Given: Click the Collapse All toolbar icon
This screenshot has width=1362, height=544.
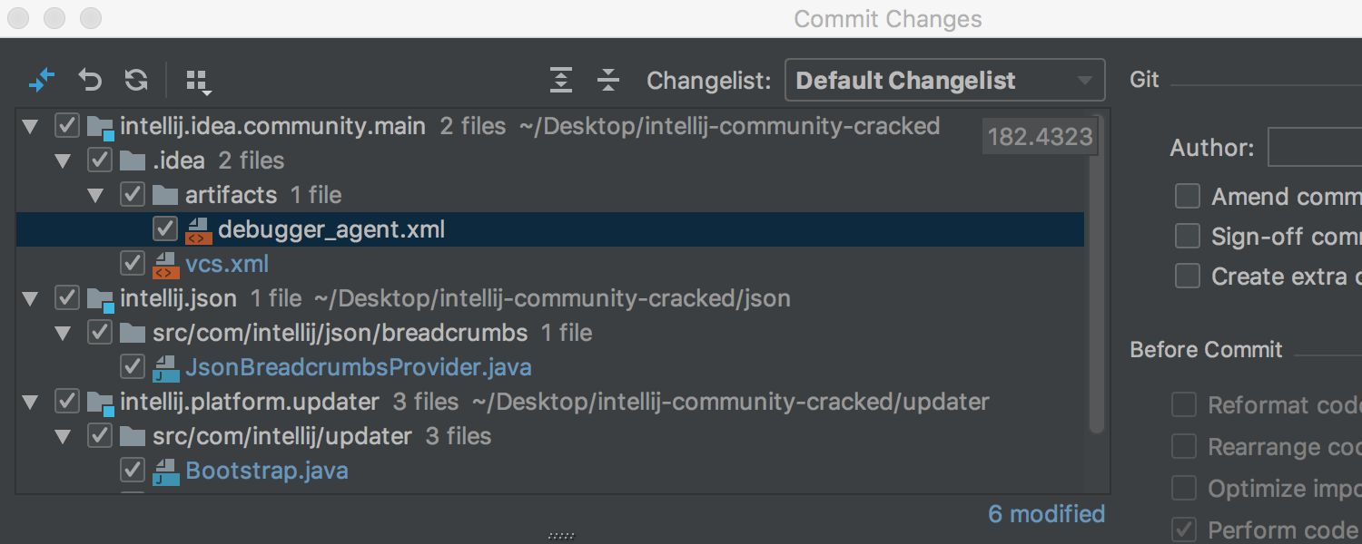Looking at the screenshot, I should pos(608,81).
